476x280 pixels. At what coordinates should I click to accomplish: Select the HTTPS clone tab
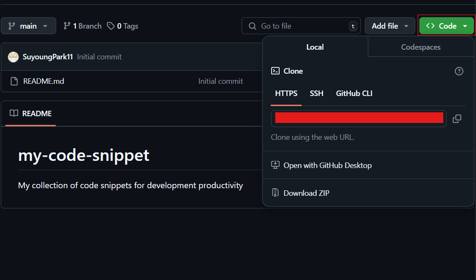click(286, 93)
